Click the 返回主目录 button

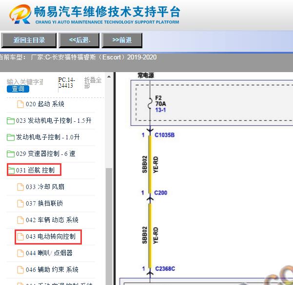point(29,40)
